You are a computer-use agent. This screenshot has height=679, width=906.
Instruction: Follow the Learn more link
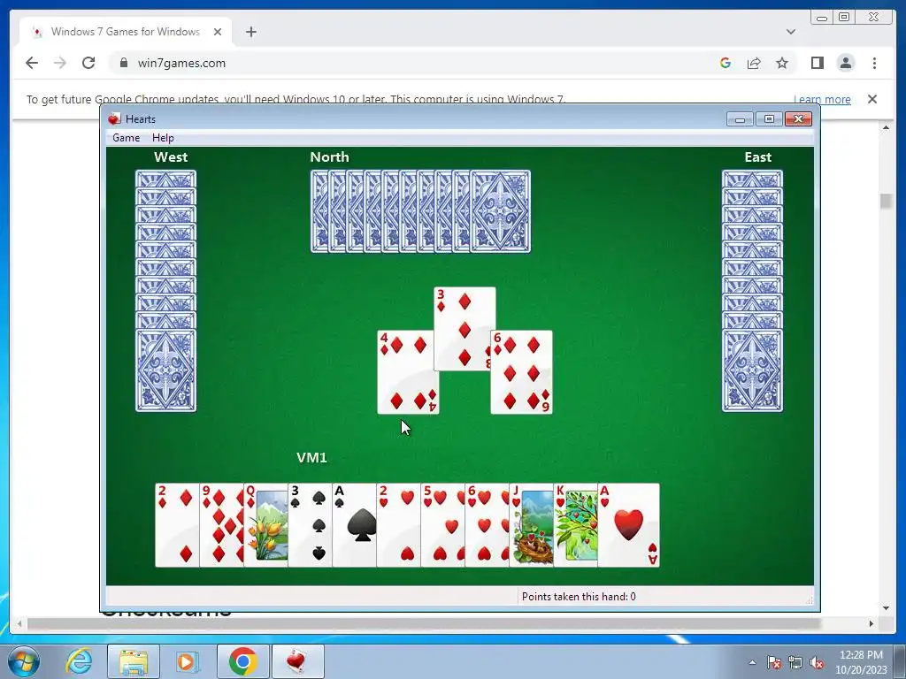tap(822, 99)
